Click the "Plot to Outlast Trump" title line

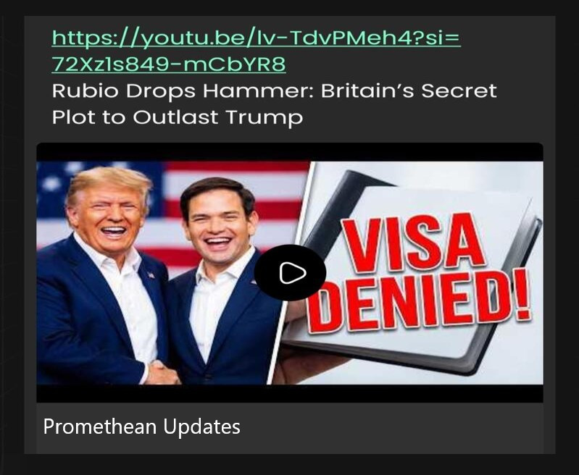point(178,117)
